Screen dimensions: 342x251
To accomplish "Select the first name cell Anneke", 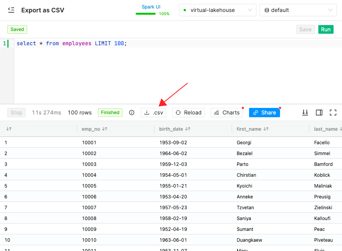I will click(x=245, y=197).
